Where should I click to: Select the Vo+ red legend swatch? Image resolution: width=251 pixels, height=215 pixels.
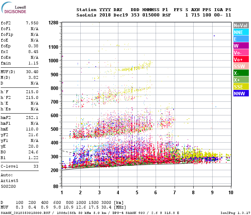pos(241,59)
